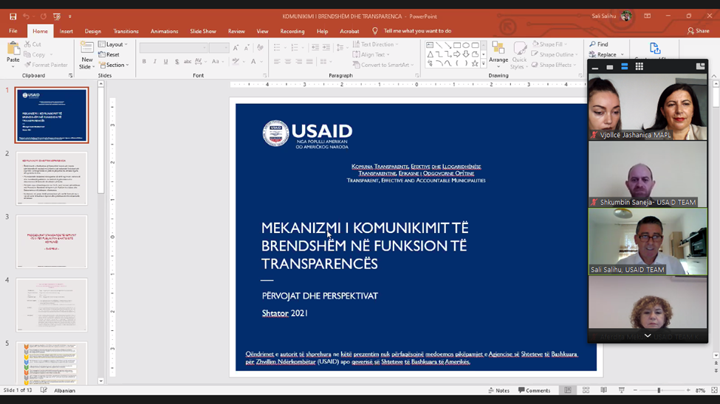The image size is (720, 404).
Task: Open the File tab
Action: coord(13,31)
